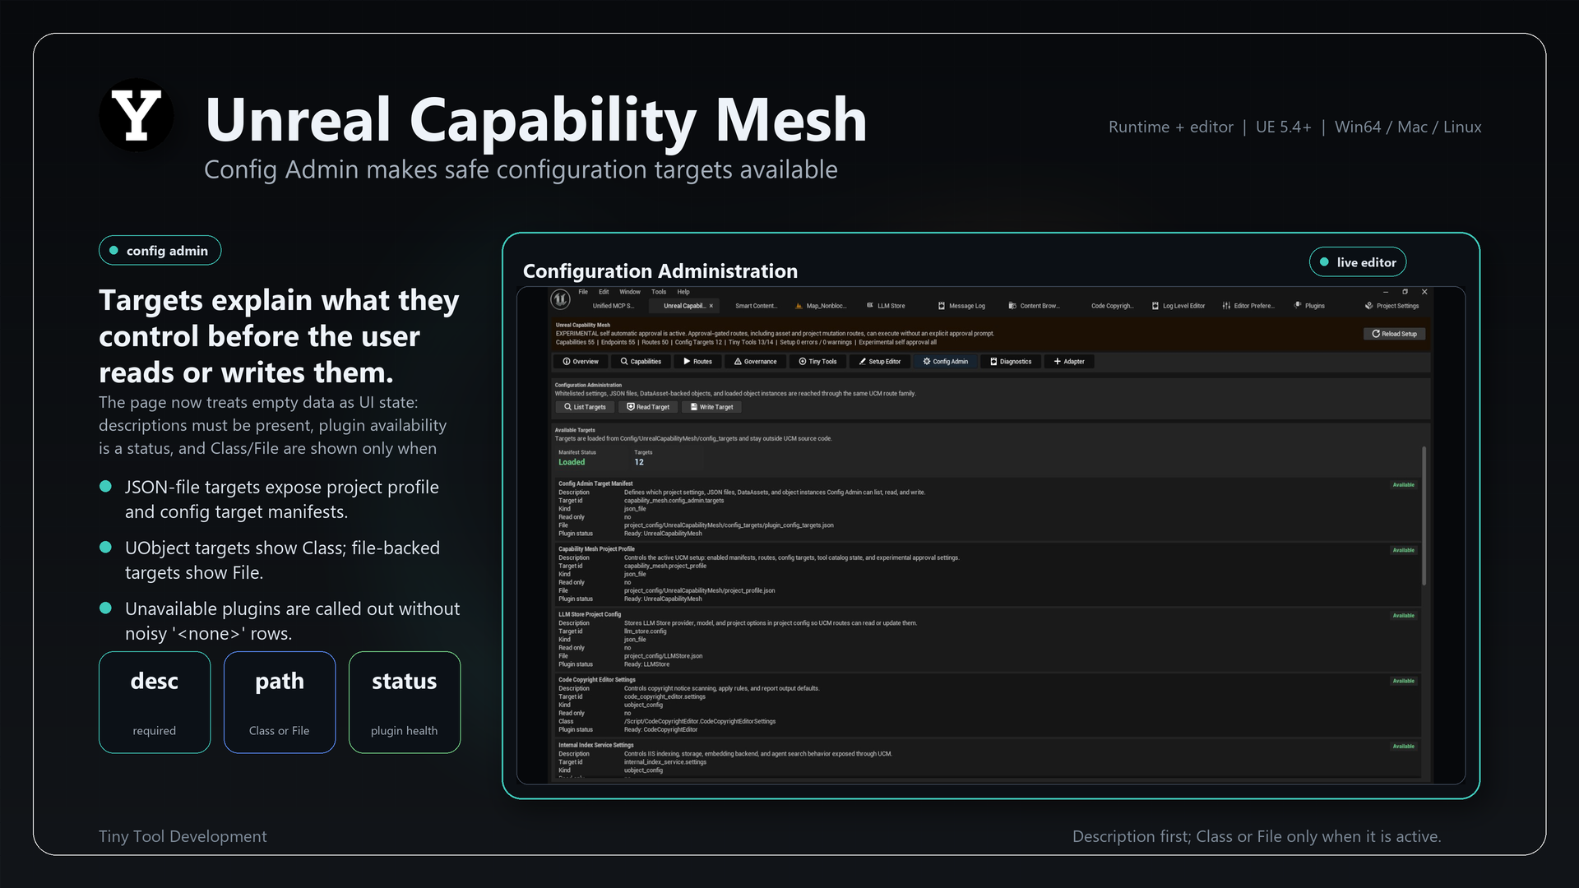Open the Edit menu
1579x888 pixels.
[604, 292]
